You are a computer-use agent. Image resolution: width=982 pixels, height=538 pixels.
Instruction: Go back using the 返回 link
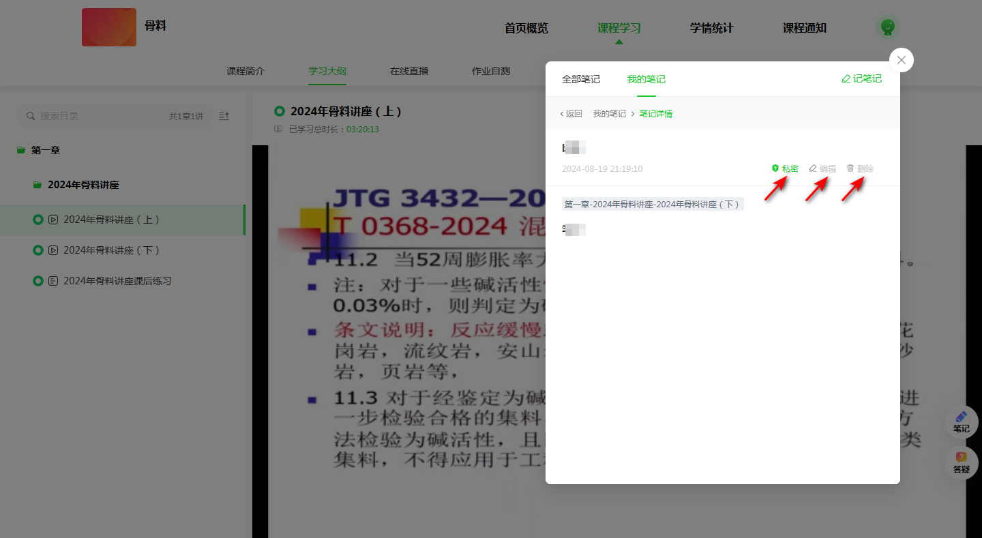coord(571,114)
